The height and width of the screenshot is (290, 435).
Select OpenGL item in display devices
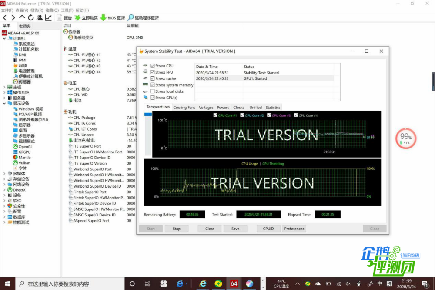(23, 147)
